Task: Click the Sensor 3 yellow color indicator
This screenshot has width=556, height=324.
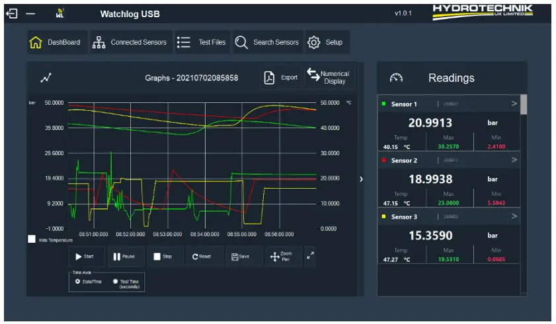Action: click(x=383, y=216)
